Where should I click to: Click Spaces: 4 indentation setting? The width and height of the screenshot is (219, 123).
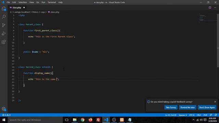tap(183, 115)
